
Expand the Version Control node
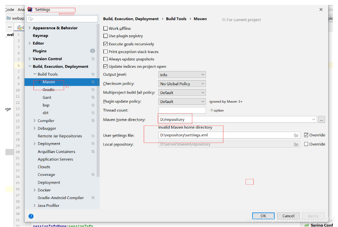point(30,58)
